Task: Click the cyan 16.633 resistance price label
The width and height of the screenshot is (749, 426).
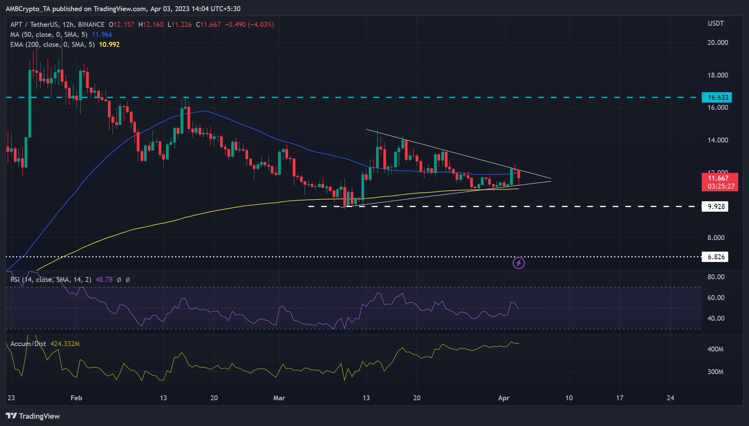Action: pyautogui.click(x=717, y=98)
